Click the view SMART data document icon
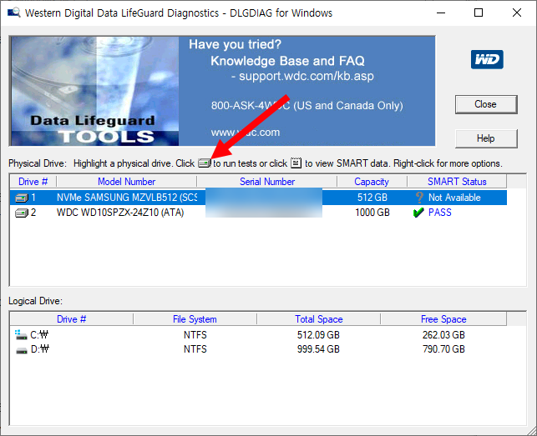Image resolution: width=537 pixels, height=436 pixels. tap(296, 163)
